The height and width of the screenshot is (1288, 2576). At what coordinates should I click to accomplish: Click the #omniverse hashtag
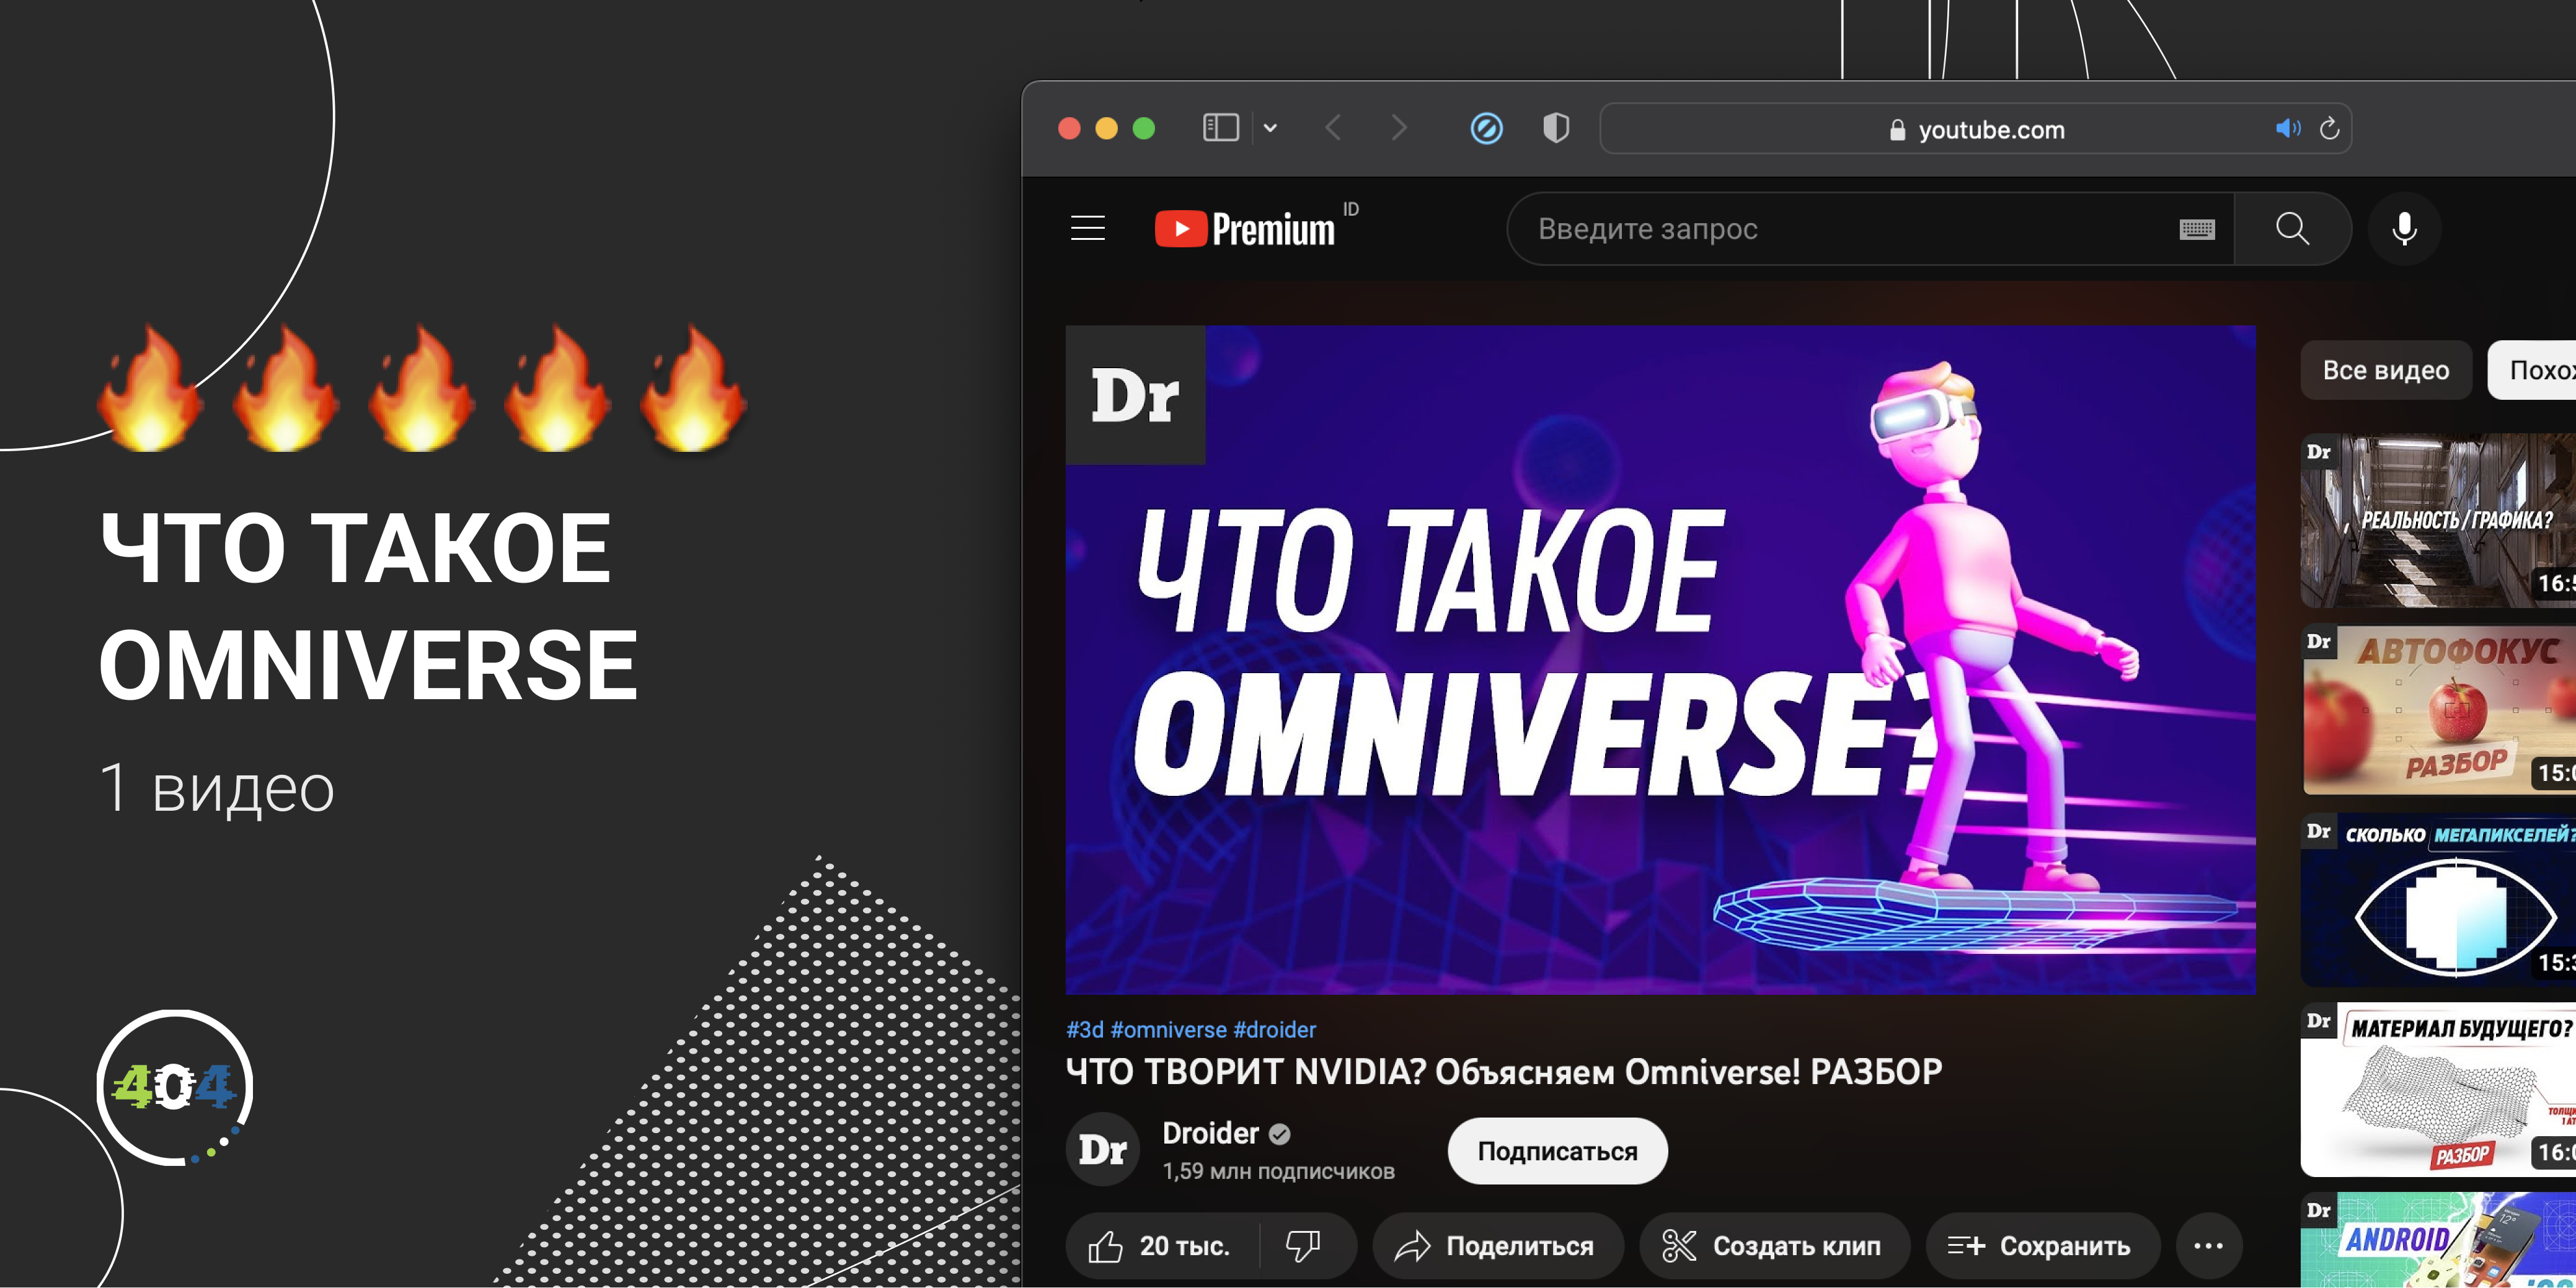coord(1168,1029)
